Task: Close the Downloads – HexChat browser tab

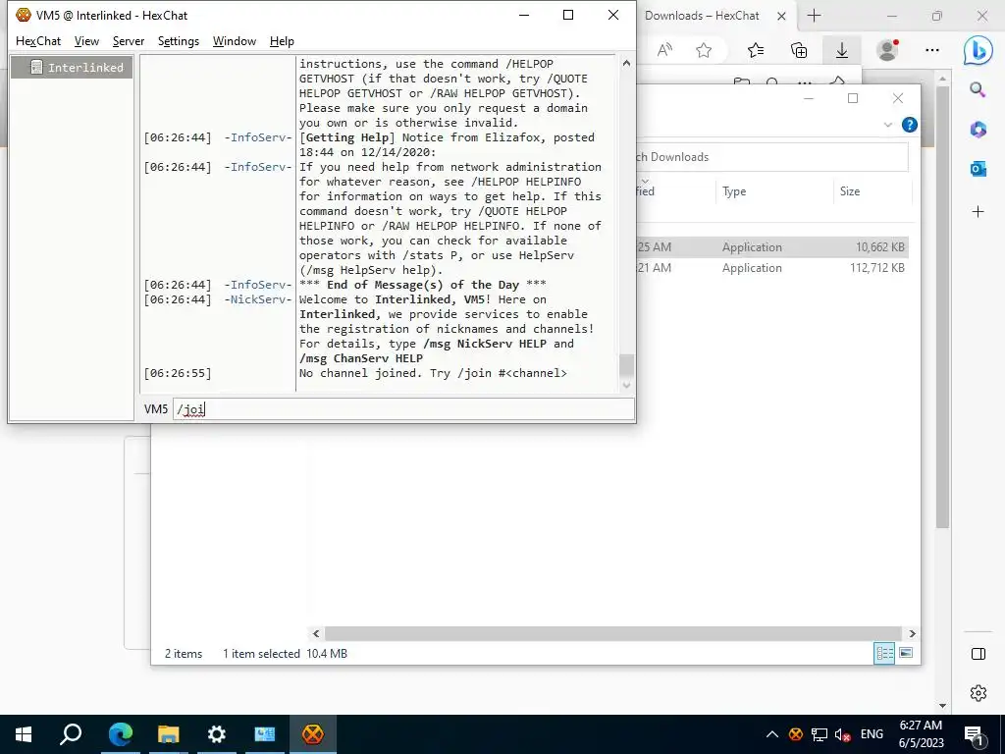Action: 781,16
